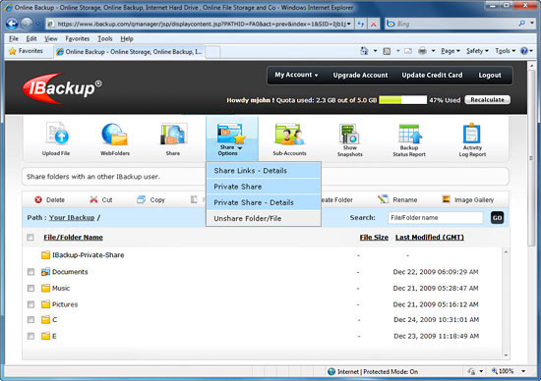Open the Favorites star button
541x381 pixels.
27,51
